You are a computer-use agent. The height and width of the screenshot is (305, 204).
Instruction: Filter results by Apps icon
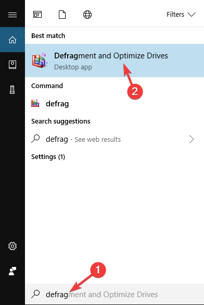37,15
